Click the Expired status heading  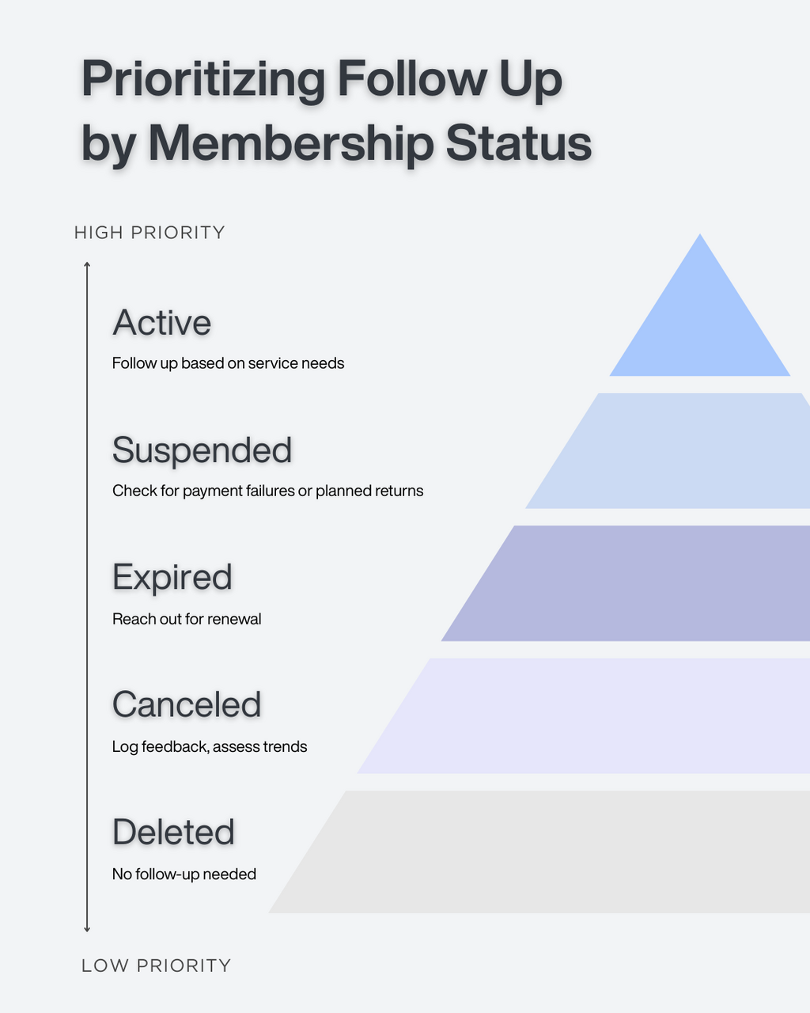(172, 578)
